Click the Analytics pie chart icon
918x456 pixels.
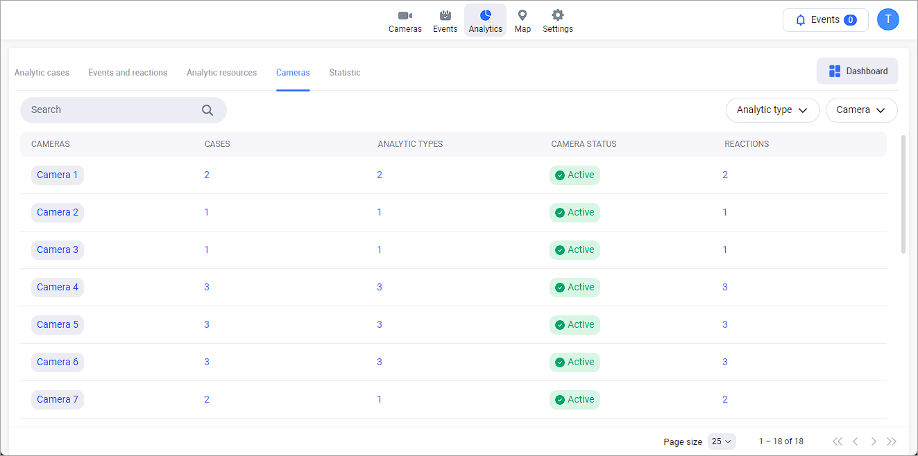pos(485,15)
